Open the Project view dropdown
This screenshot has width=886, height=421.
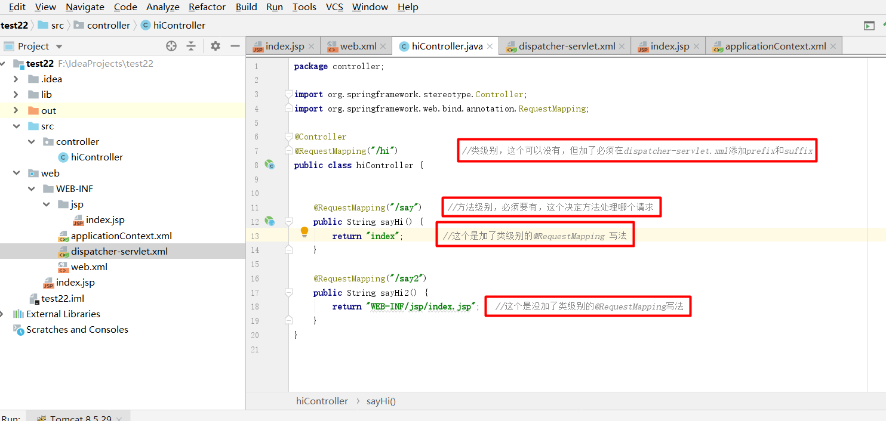tap(59, 46)
